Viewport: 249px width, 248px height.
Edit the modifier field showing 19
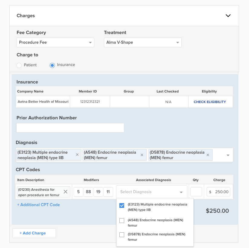tap(98, 192)
